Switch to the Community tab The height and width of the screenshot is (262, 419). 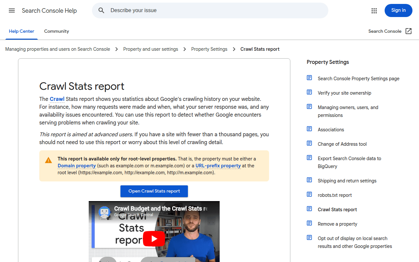(x=57, y=31)
